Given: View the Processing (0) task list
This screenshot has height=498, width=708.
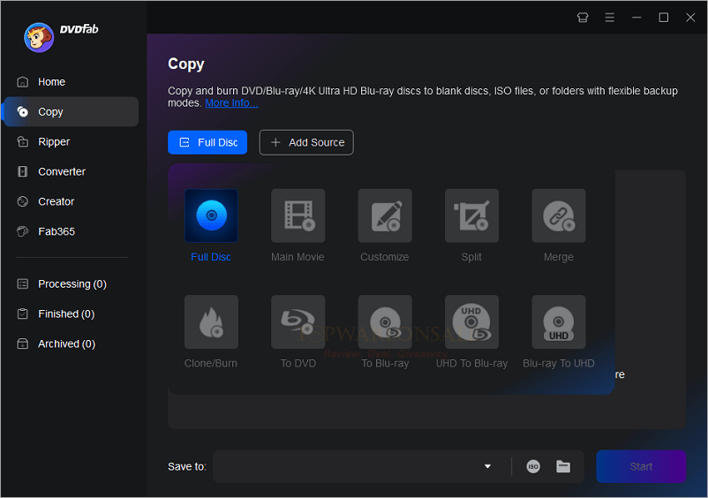Looking at the screenshot, I should pyautogui.click(x=70, y=283).
